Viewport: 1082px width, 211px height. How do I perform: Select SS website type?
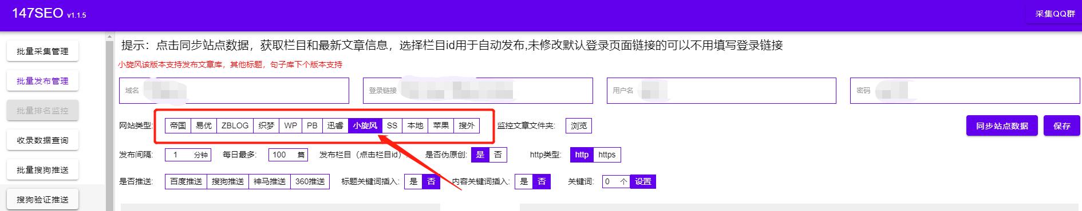pos(392,125)
